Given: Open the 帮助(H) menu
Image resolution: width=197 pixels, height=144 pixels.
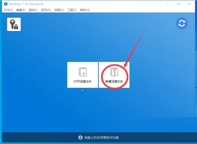Looking at the screenshot, I should [85, 10].
